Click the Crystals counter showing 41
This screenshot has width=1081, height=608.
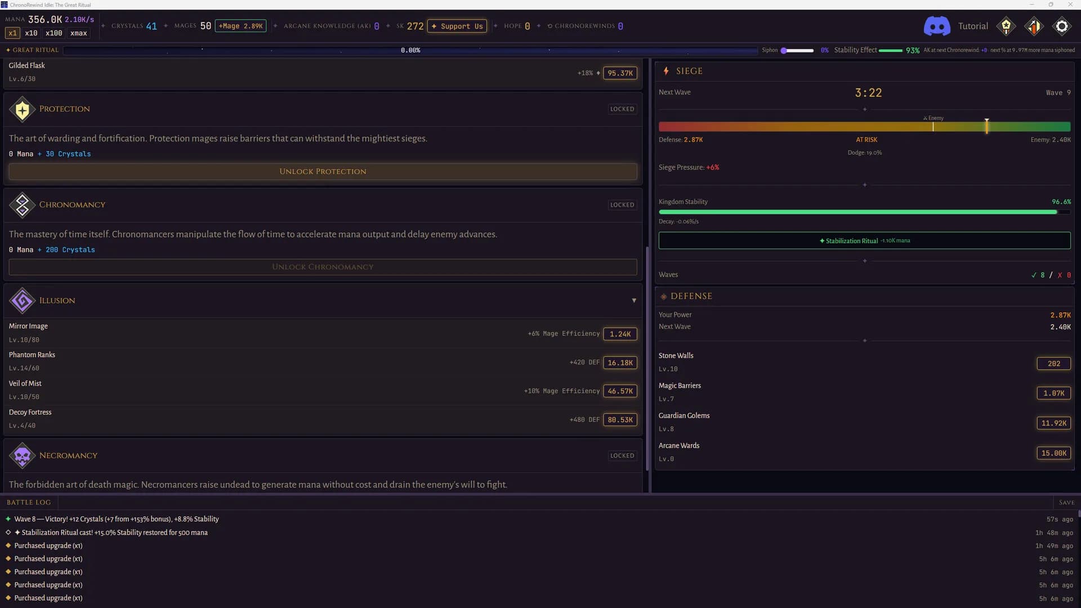[134, 26]
